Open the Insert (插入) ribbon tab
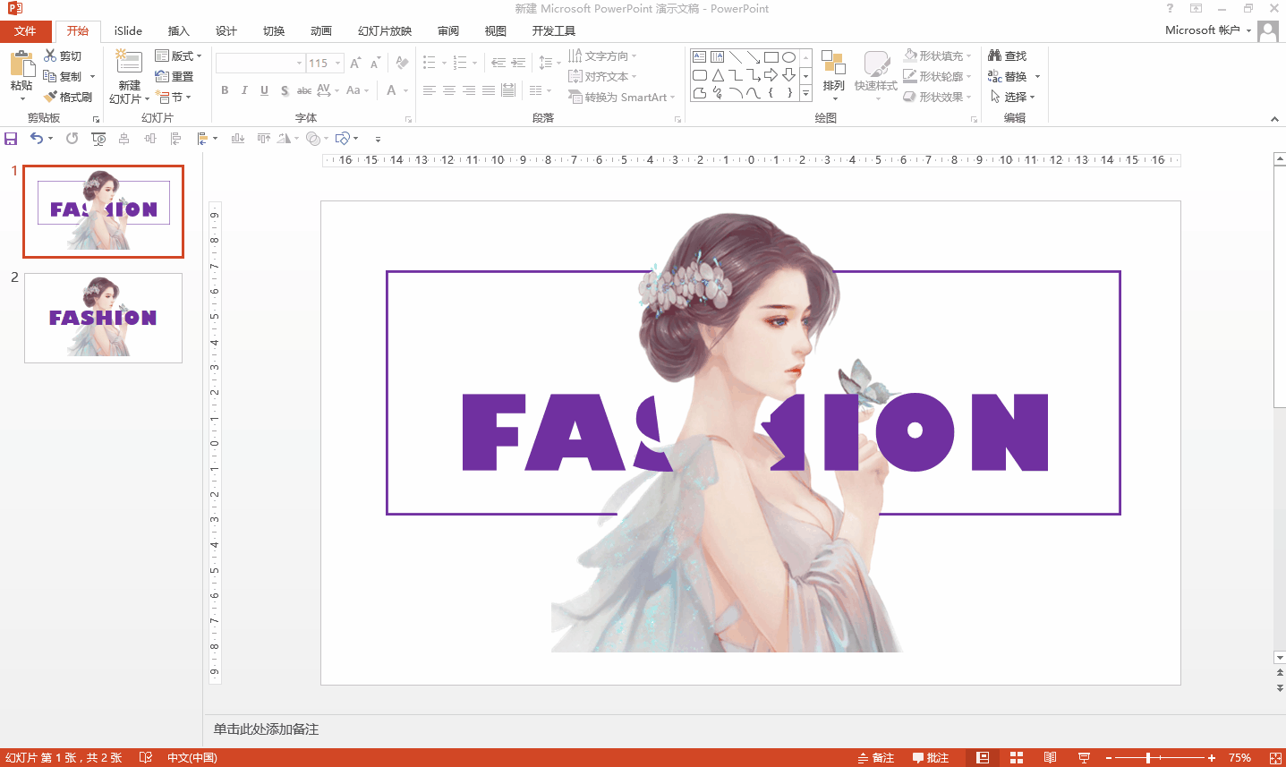1286x767 pixels. (179, 30)
